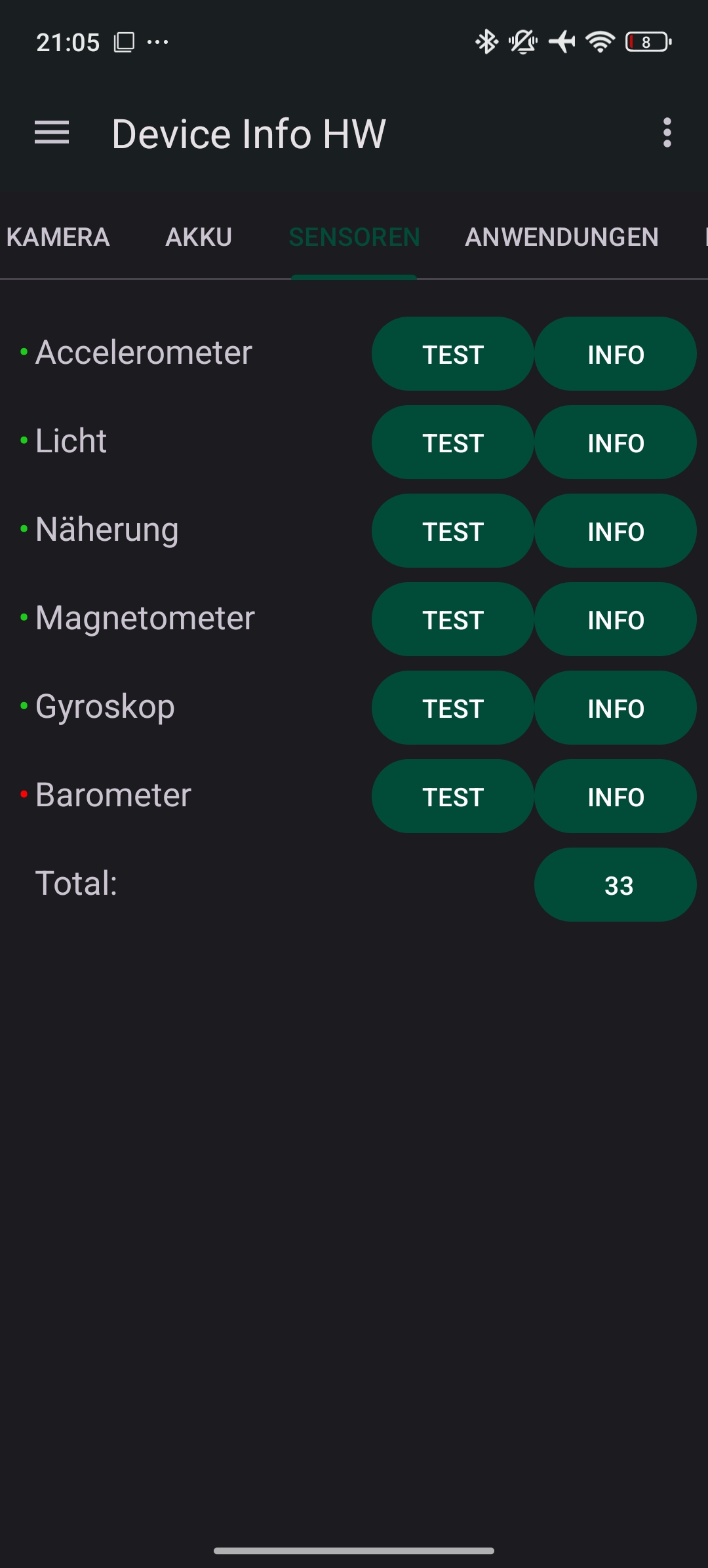Screen dimensions: 708x1568
Task: Switch to the KAMERA tab
Action: tap(58, 237)
